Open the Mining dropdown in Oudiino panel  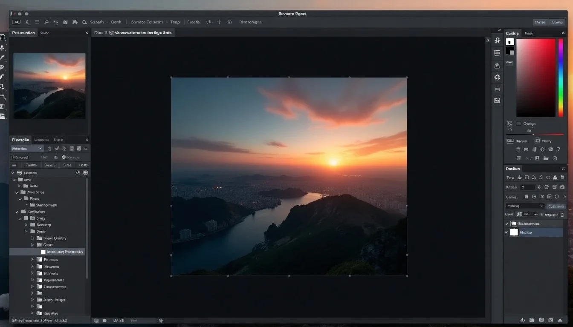click(x=525, y=206)
